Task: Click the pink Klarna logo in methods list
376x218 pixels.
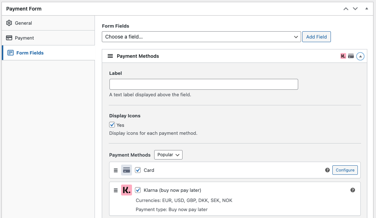Action: [x=127, y=190]
